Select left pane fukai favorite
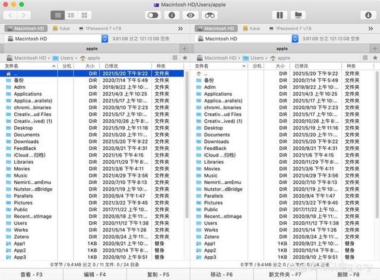Viewport: 380px width, 280px height. (x=61, y=28)
